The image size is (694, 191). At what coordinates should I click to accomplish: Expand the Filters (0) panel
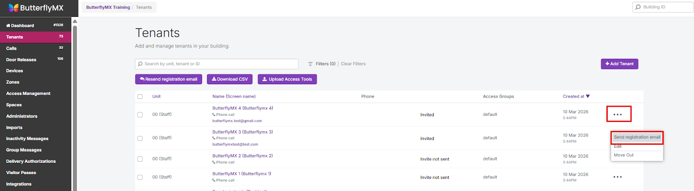[x=325, y=64]
